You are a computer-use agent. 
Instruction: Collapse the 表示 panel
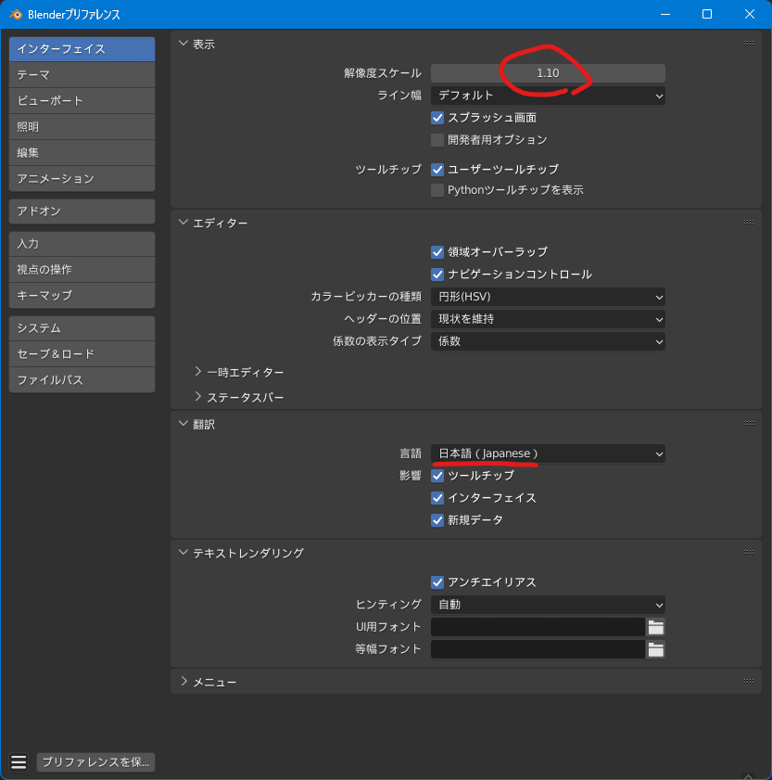184,44
